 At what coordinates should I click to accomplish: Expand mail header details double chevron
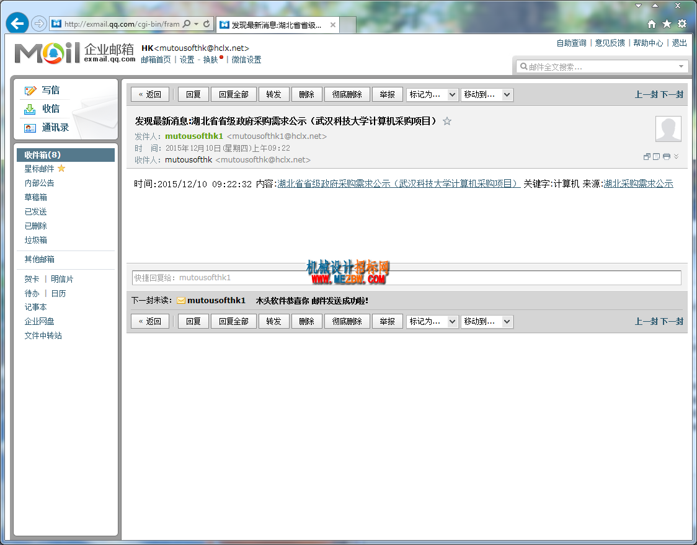click(x=676, y=156)
